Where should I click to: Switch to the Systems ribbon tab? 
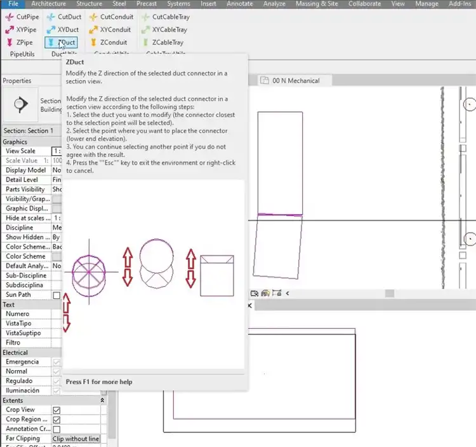(178, 4)
